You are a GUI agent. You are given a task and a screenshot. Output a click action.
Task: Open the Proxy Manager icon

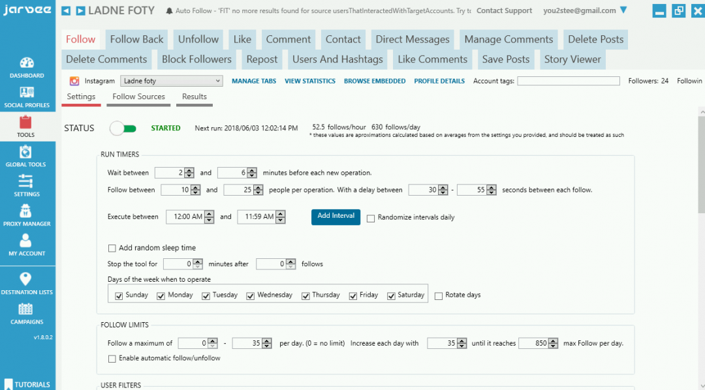pos(26,211)
